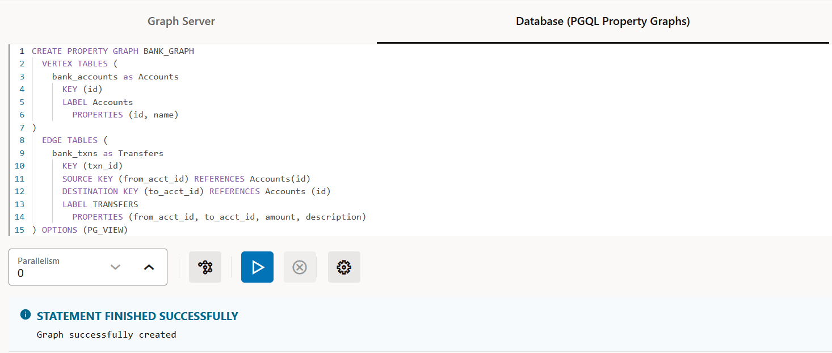This screenshot has width=832, height=353.
Task: Click the info icon beside status message
Action: 25,314
